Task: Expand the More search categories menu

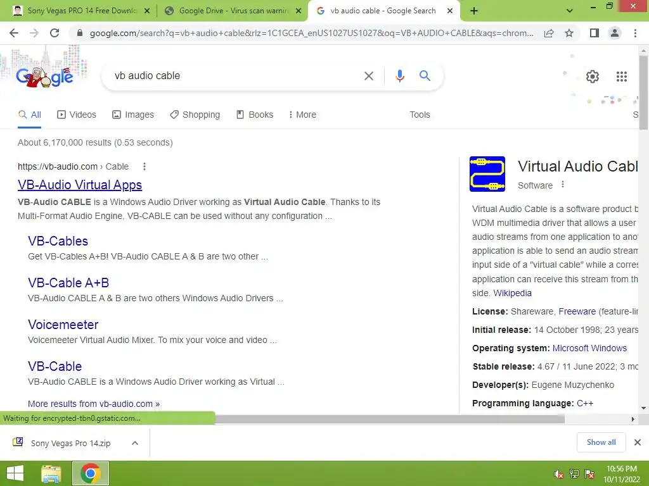Action: coord(302,115)
